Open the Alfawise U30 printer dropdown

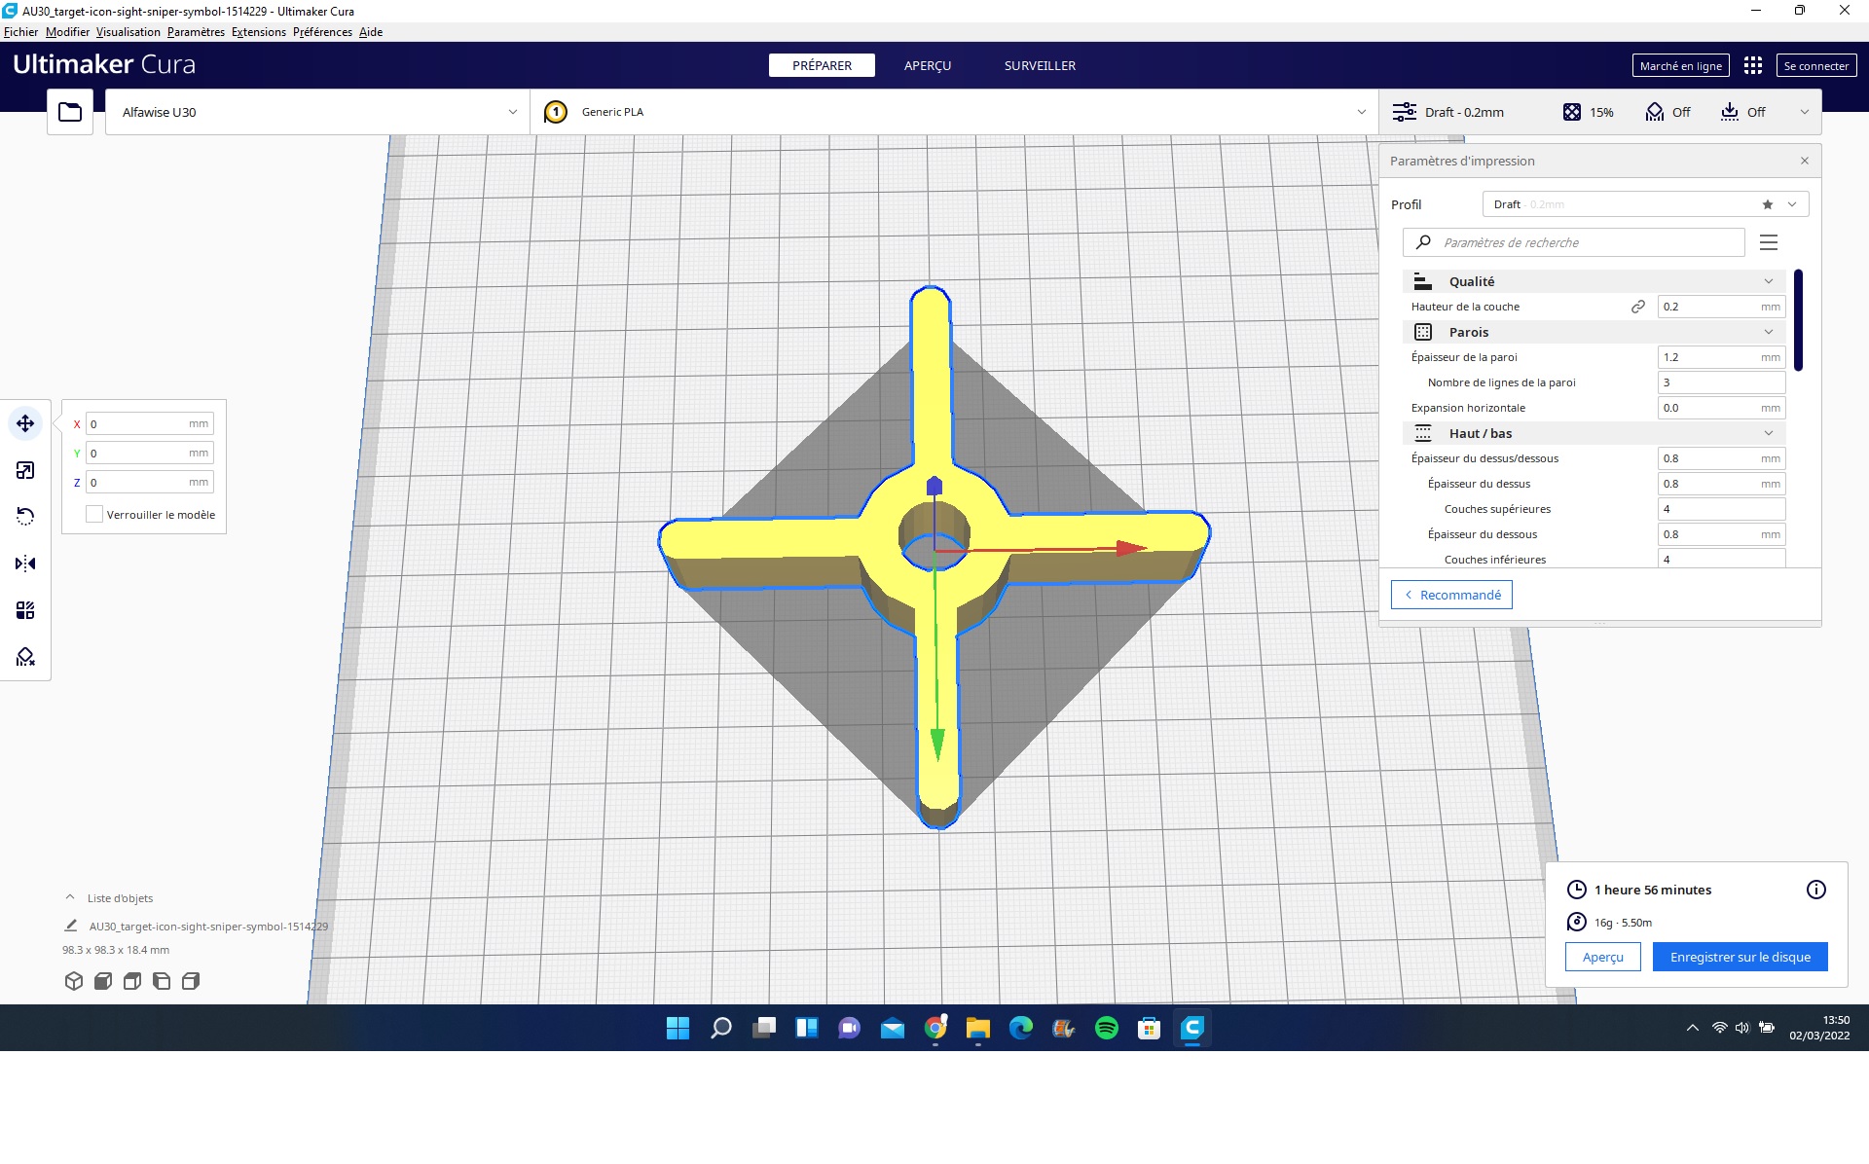(x=317, y=112)
